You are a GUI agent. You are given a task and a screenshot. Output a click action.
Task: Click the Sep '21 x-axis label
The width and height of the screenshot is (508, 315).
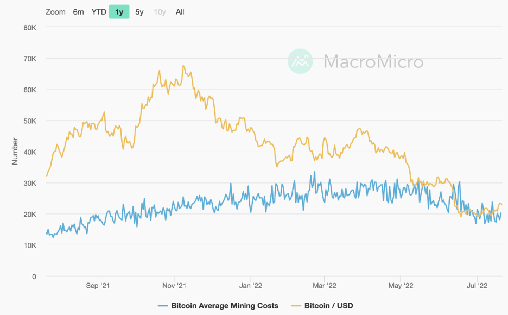point(98,286)
